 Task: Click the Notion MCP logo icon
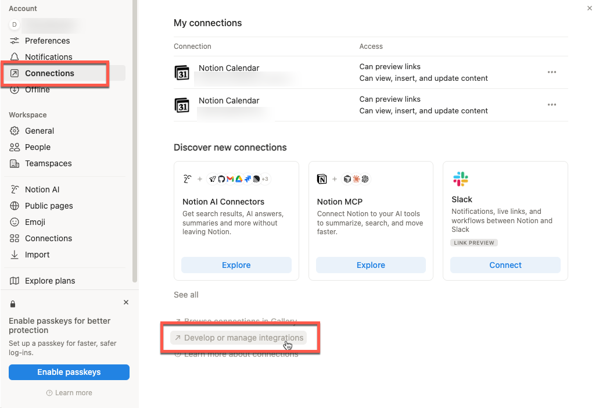tap(322, 179)
